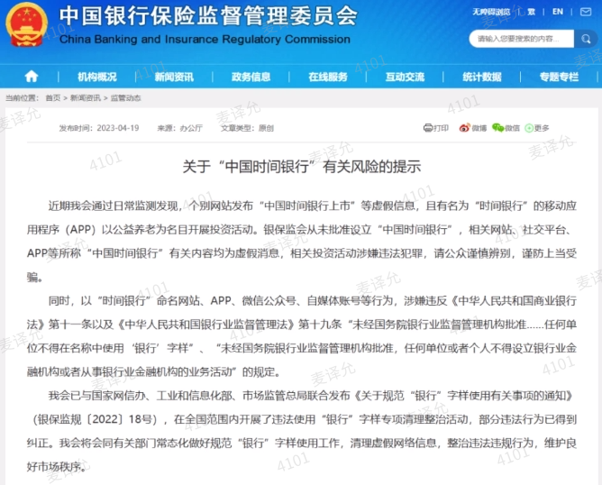Screen dimensions: 602x485
Task: Click paragraph starting 我会已与国家网信办
Action: pos(301,431)
